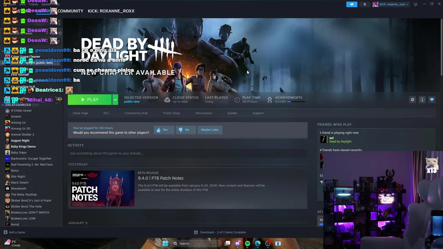
Task: Click the thumbs-up Yes recommendation button
Action: (x=164, y=130)
